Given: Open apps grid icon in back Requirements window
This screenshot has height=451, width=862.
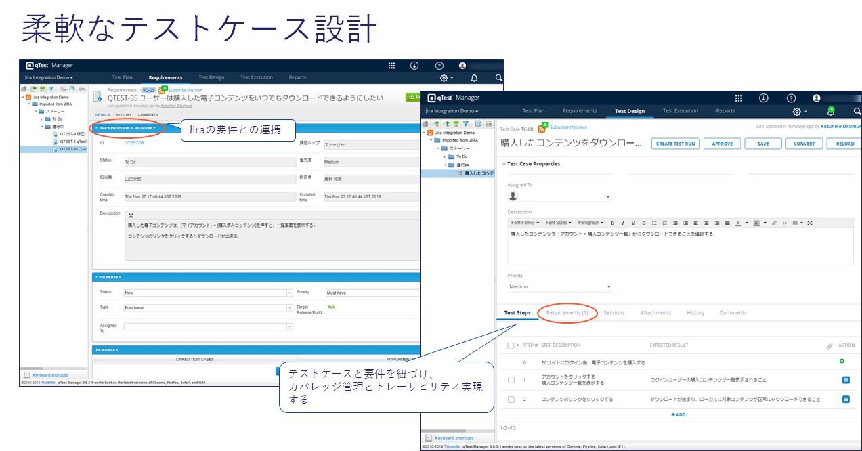Looking at the screenshot, I should pos(391,66).
